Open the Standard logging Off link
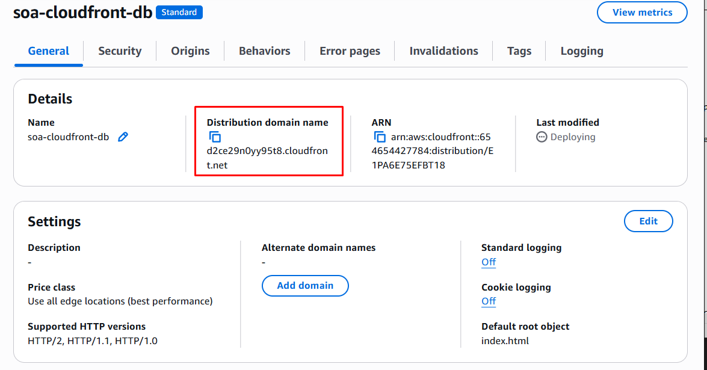The width and height of the screenshot is (707, 370). pyautogui.click(x=489, y=262)
